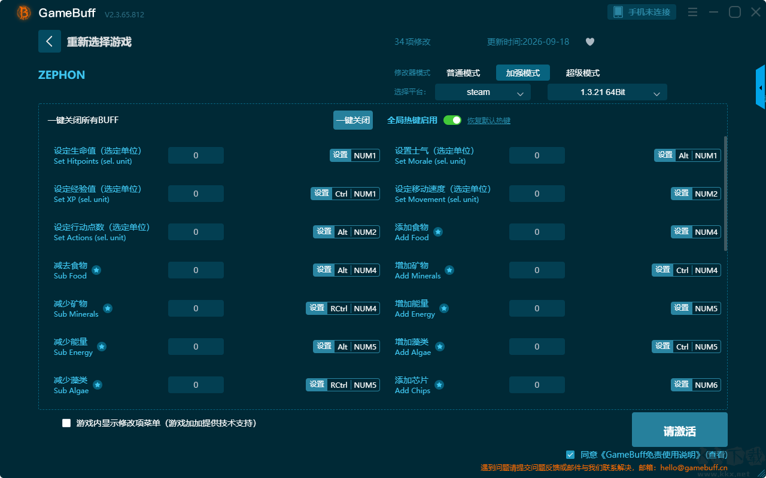Switch to 普通模式 tab
Screen dimensions: 766x478
(x=463, y=73)
